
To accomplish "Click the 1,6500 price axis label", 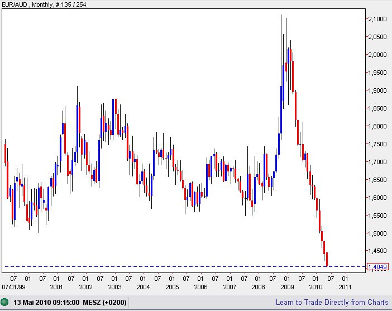I will (x=377, y=180).
